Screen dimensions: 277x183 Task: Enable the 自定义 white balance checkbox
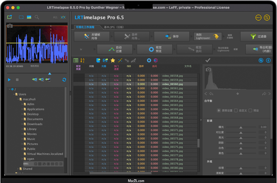(x=236, y=110)
